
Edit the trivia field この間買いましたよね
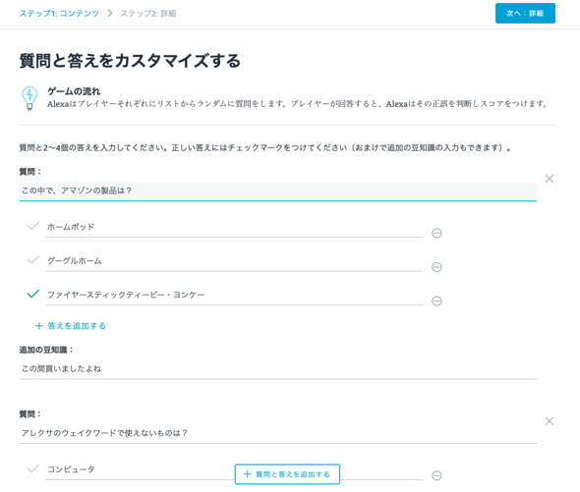tap(278, 369)
